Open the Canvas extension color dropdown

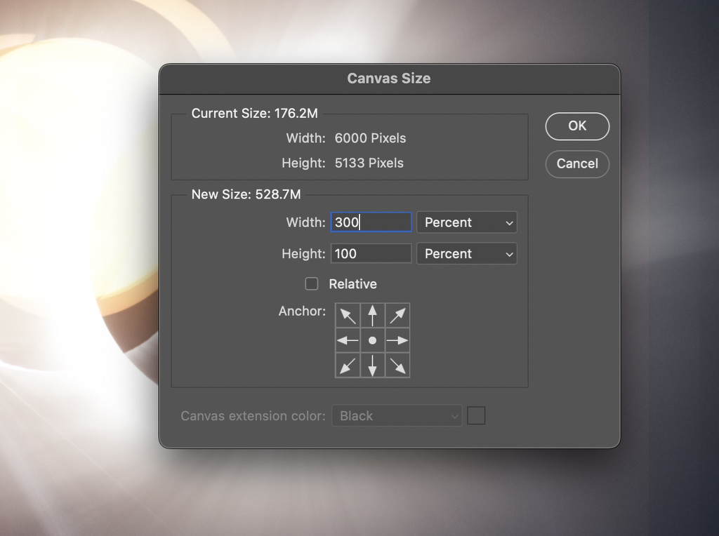[x=396, y=415]
